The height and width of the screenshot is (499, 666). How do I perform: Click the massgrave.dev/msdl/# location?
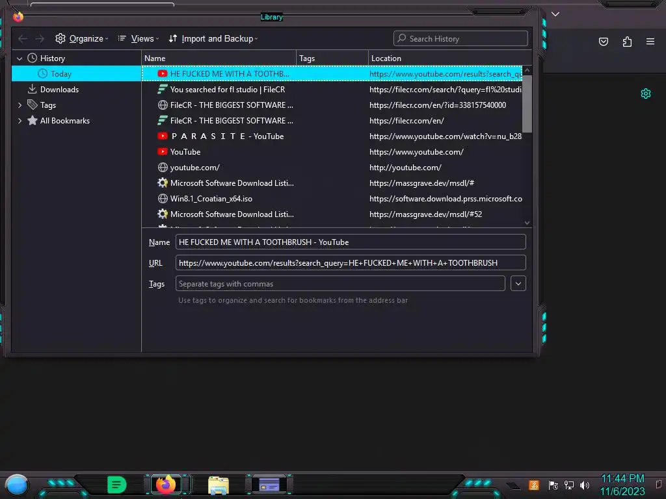[x=421, y=183]
